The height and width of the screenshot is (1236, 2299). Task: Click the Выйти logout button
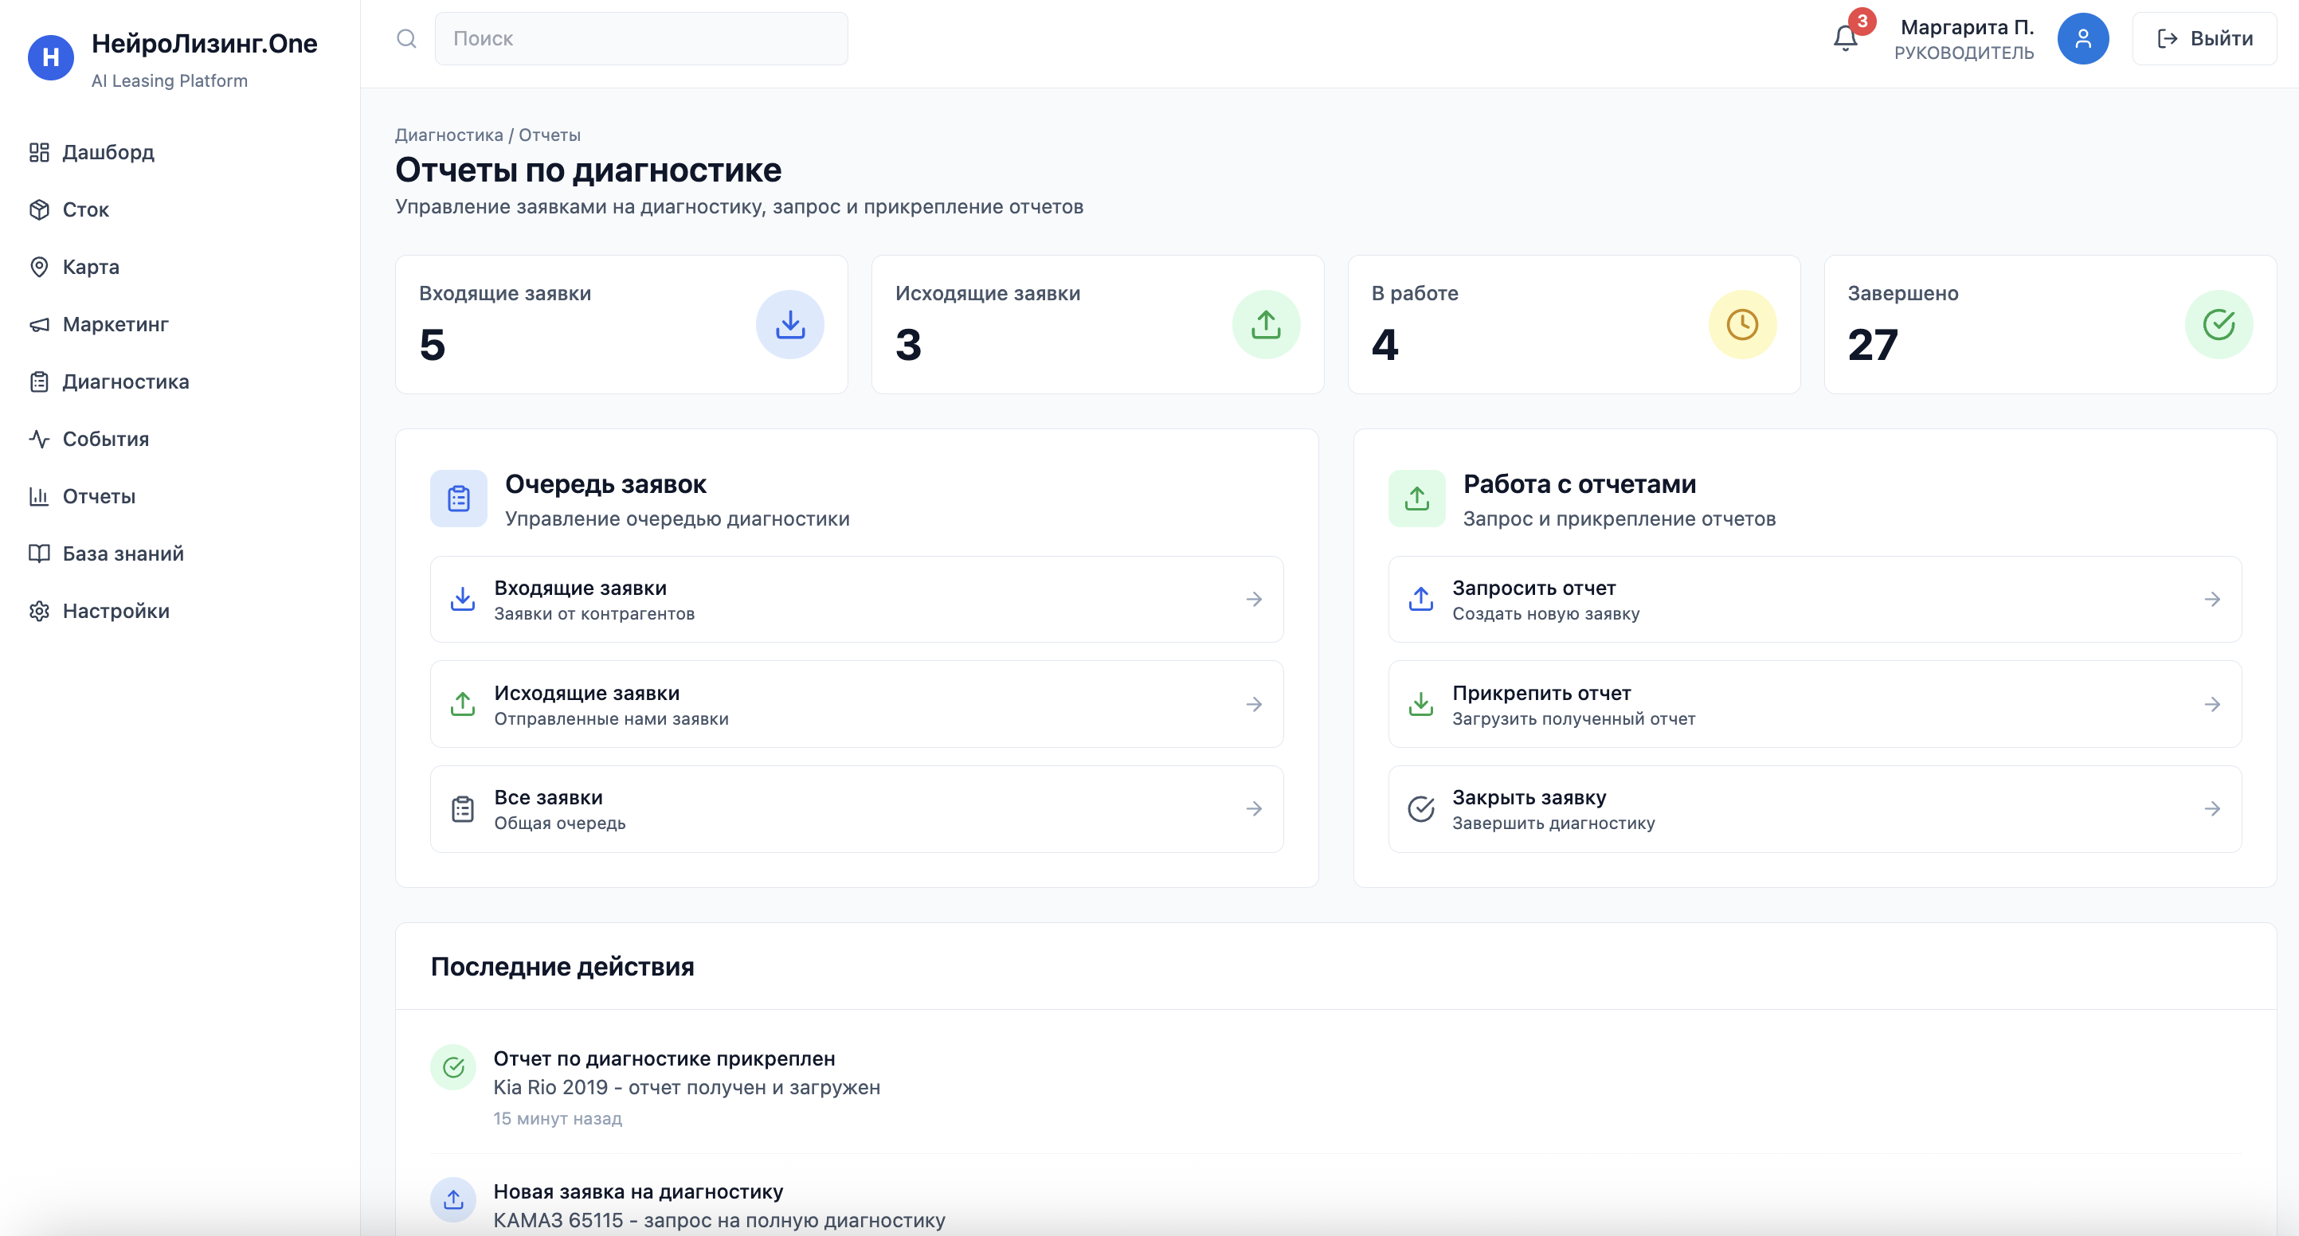(2203, 38)
